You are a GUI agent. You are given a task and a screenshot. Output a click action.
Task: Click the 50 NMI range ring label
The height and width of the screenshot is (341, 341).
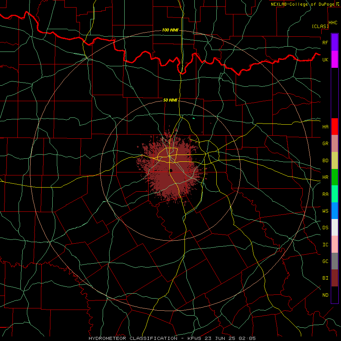pos(170,100)
